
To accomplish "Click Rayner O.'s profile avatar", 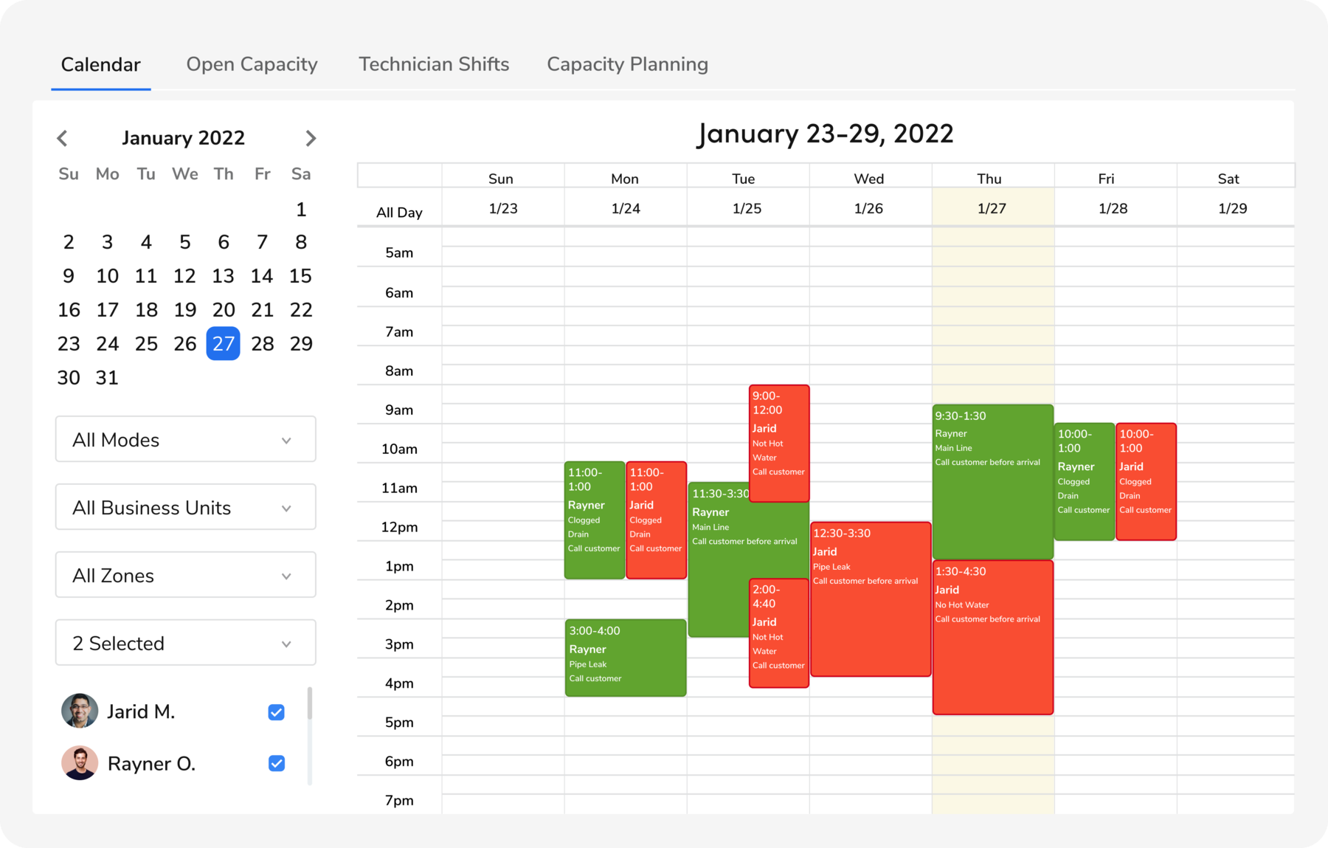I will 79,763.
